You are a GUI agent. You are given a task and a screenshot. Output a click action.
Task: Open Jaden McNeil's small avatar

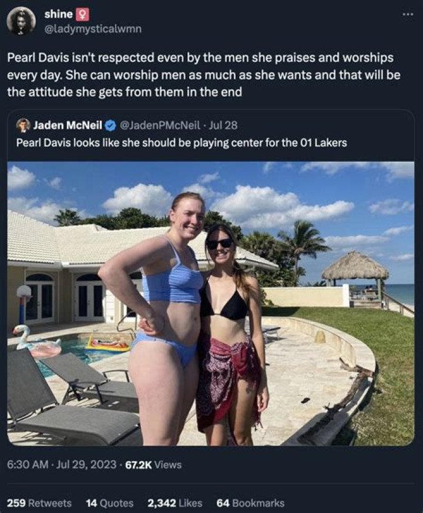point(23,126)
